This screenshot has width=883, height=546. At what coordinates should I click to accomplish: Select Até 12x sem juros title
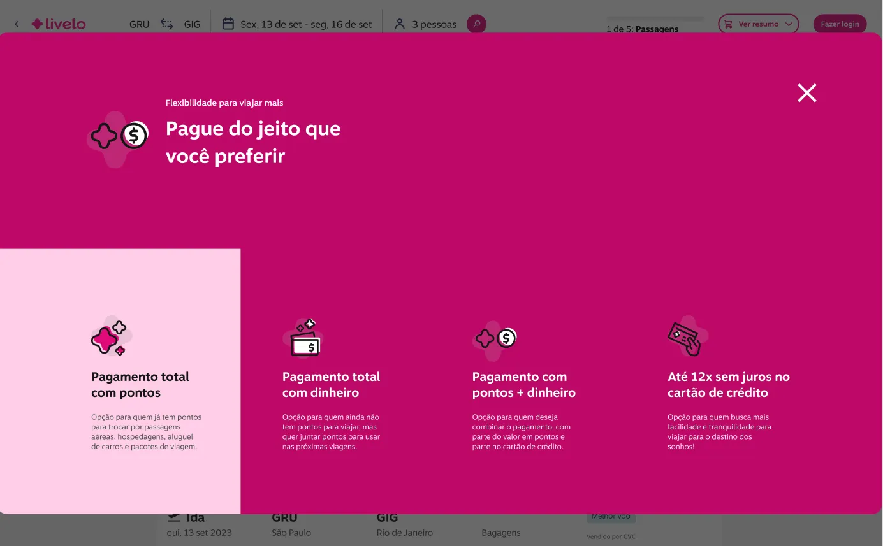(729, 385)
